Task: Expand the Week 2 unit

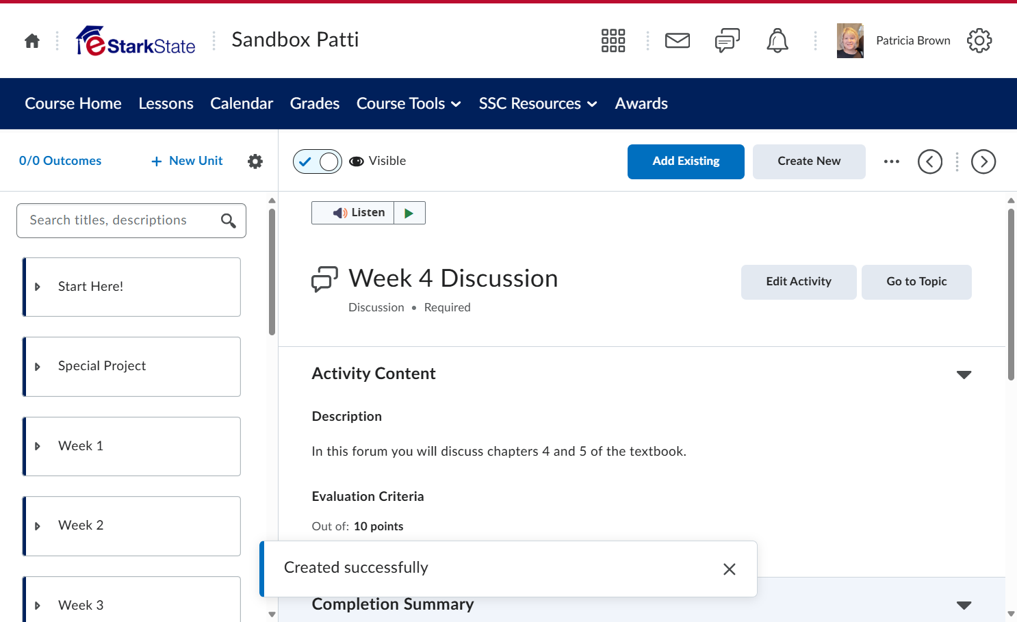Action: point(38,526)
